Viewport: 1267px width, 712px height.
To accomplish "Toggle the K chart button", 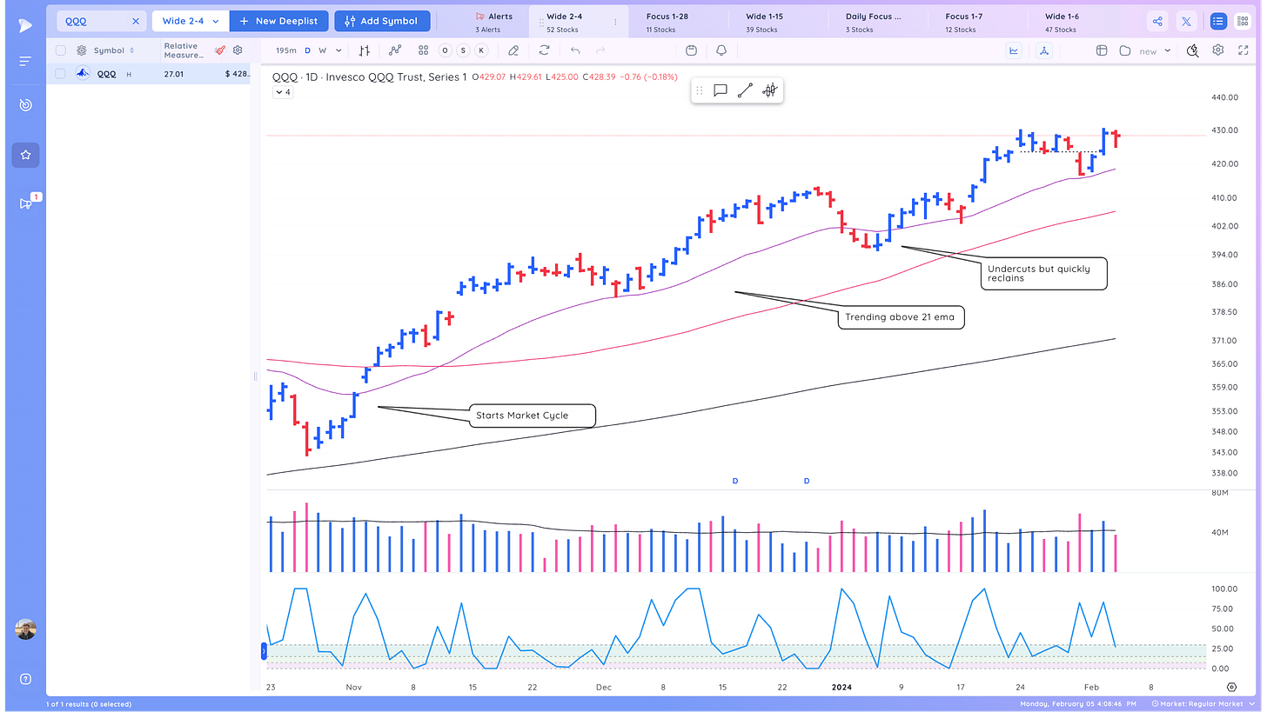I will point(481,50).
